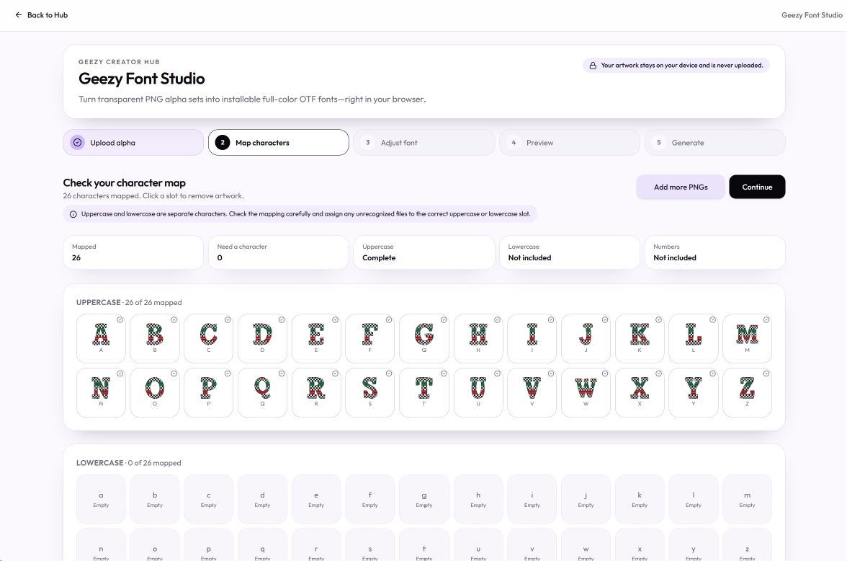Click check icon on letter D slot
Viewport: 847px width, 561px height.
coord(282,319)
